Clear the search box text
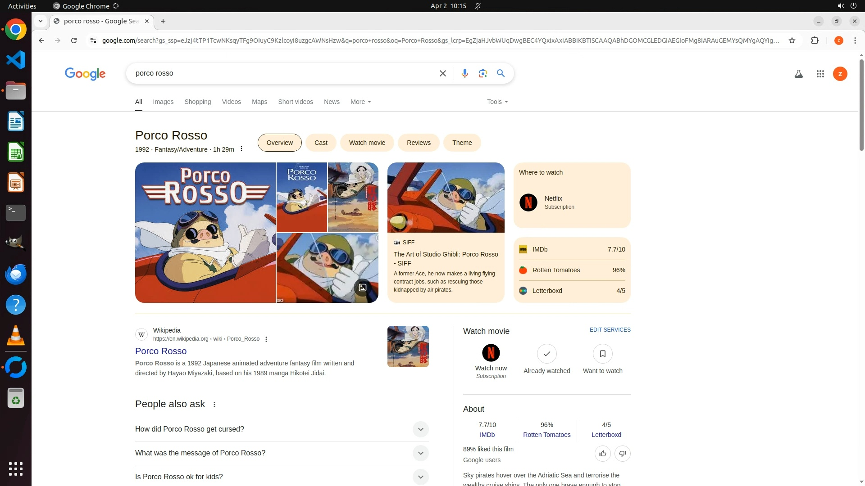The image size is (865, 486). click(x=442, y=73)
